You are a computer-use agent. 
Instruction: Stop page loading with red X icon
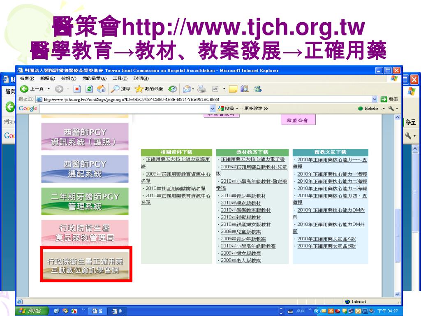click(x=77, y=89)
